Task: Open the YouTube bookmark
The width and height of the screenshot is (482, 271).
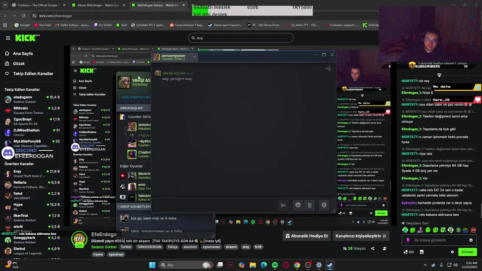Action: coord(42,25)
